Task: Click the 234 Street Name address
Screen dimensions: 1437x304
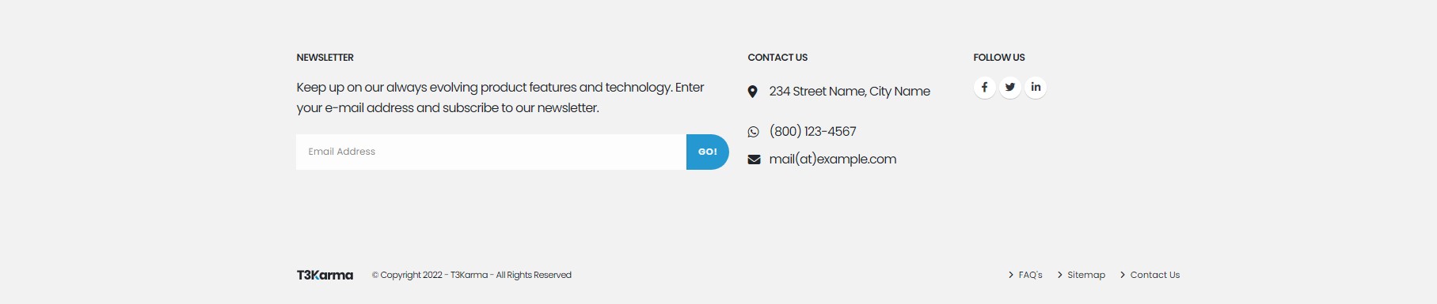Action: click(x=850, y=92)
